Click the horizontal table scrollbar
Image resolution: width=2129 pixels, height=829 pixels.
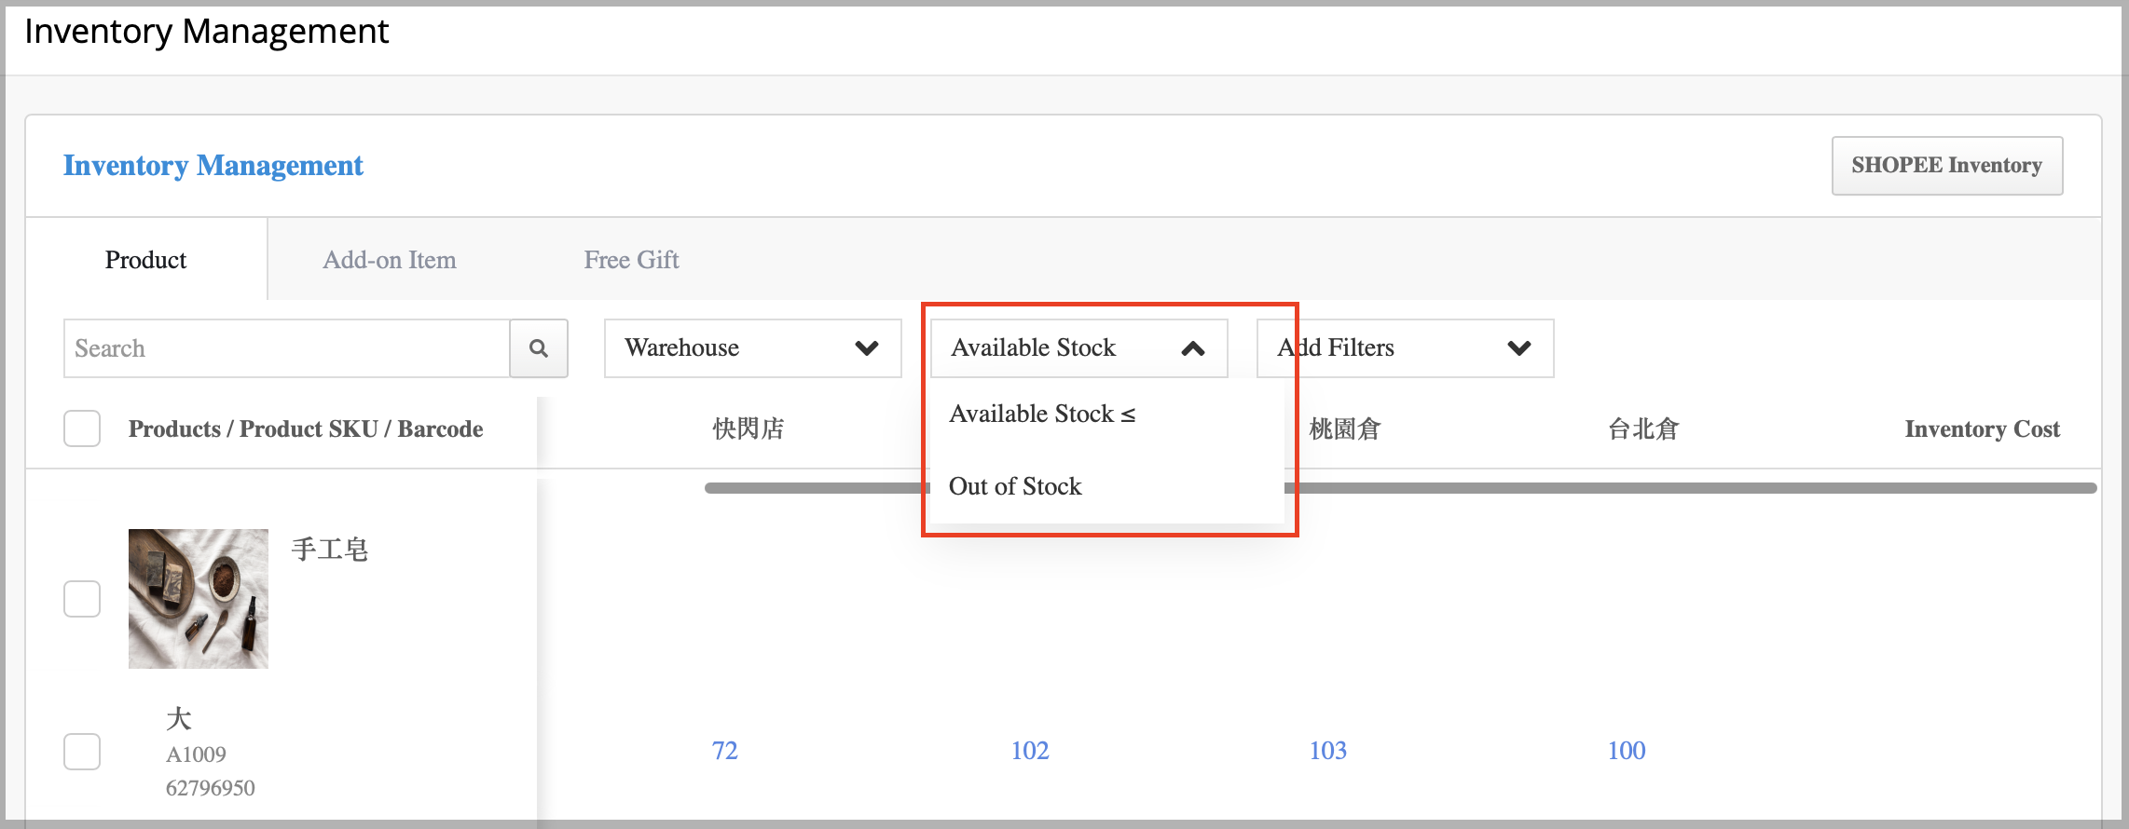point(1401,488)
